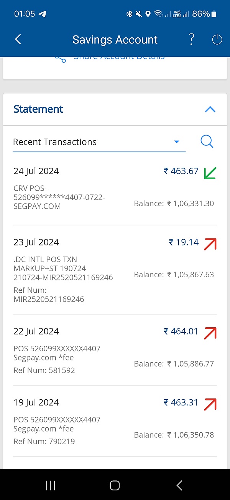
Task: Tap the power logout icon
Action: [217, 39]
